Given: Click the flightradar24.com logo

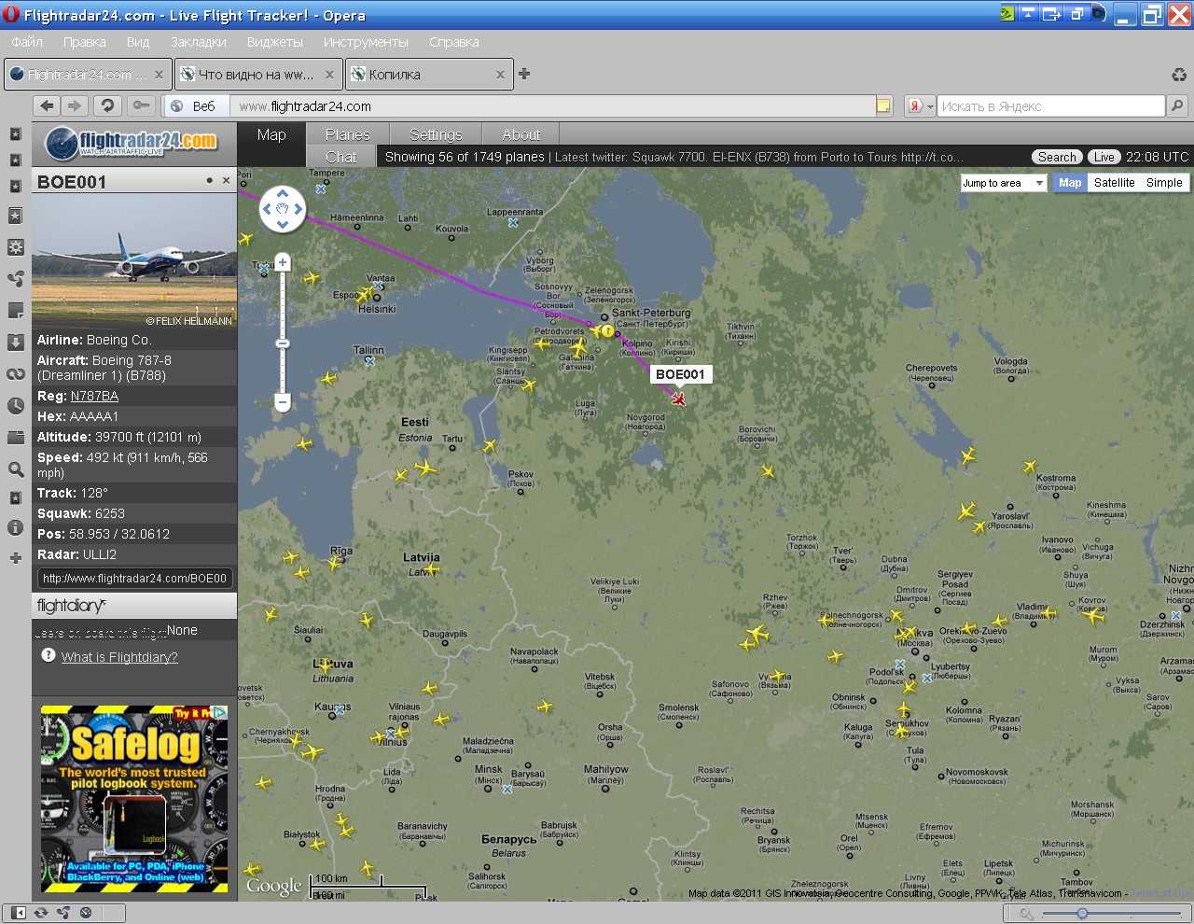Looking at the screenshot, I should pyautogui.click(x=132, y=144).
